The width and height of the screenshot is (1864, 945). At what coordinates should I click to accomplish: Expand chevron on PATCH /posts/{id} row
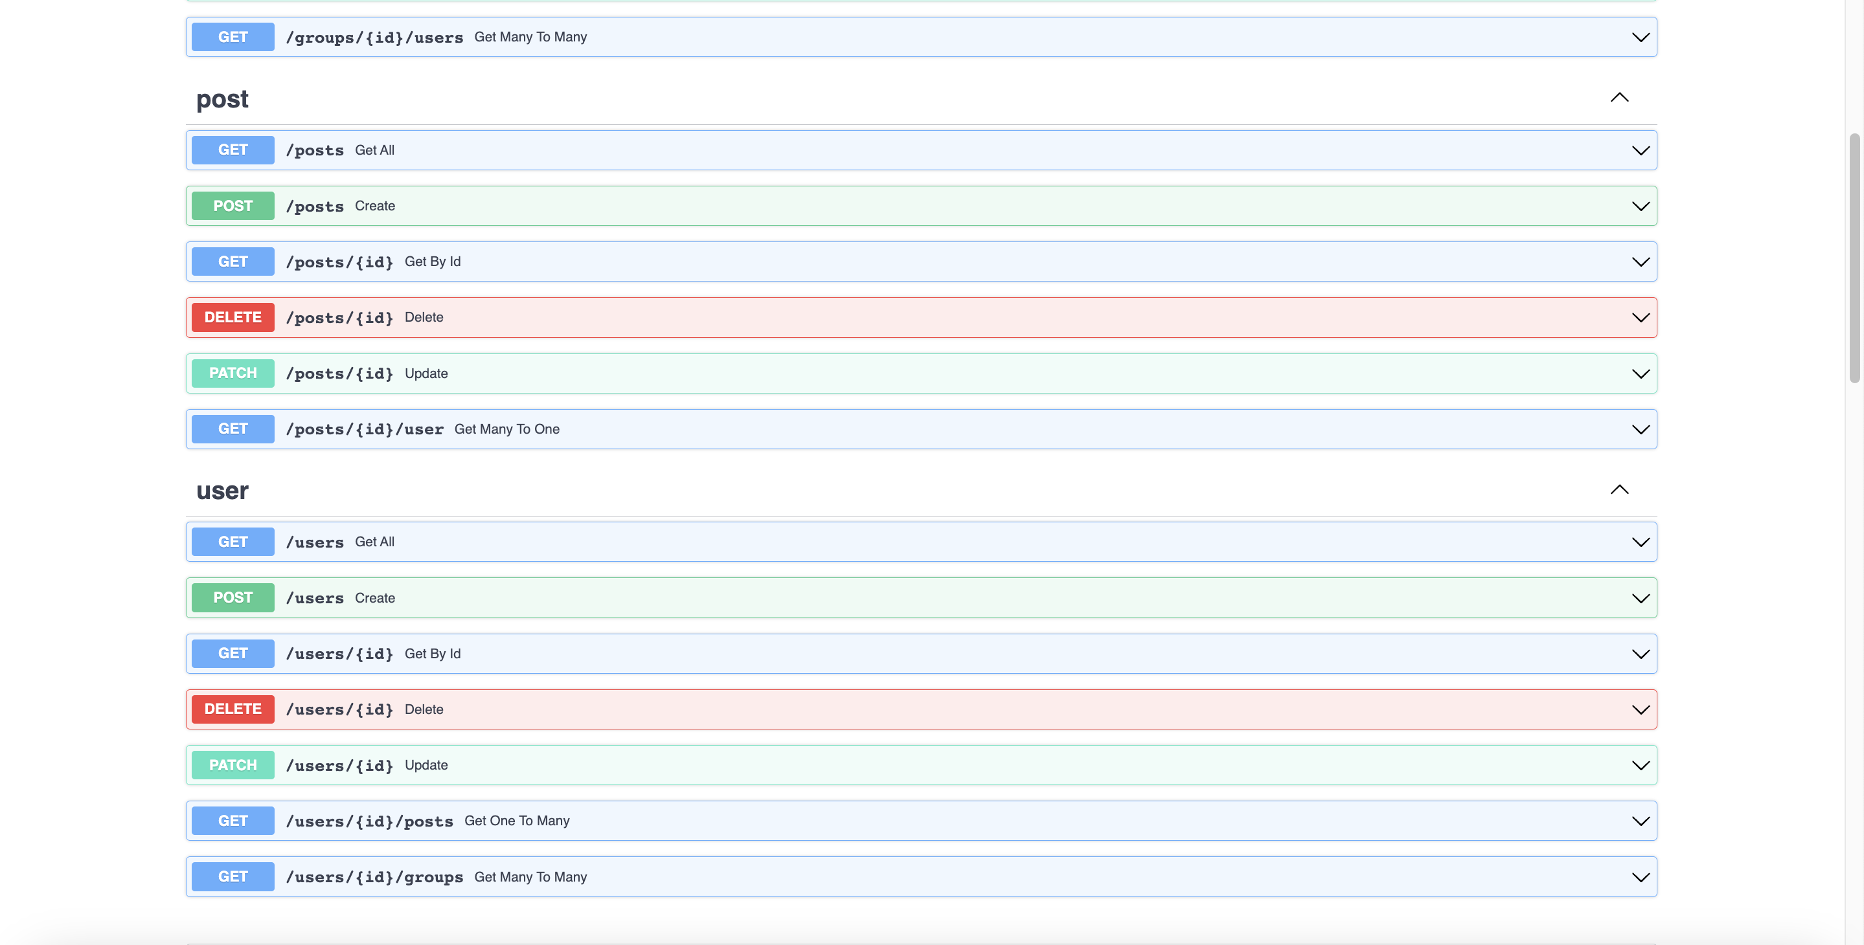1640,374
